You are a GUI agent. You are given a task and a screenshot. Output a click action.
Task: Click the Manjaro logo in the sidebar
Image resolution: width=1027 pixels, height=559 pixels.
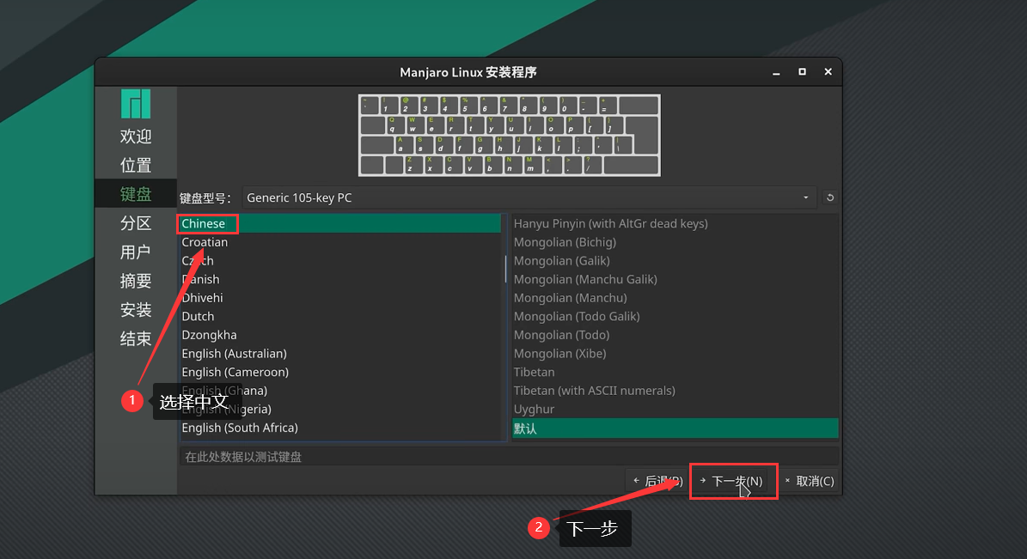point(136,103)
